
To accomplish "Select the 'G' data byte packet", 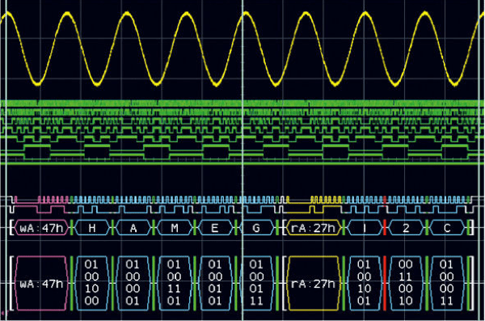I will pyautogui.click(x=256, y=228).
